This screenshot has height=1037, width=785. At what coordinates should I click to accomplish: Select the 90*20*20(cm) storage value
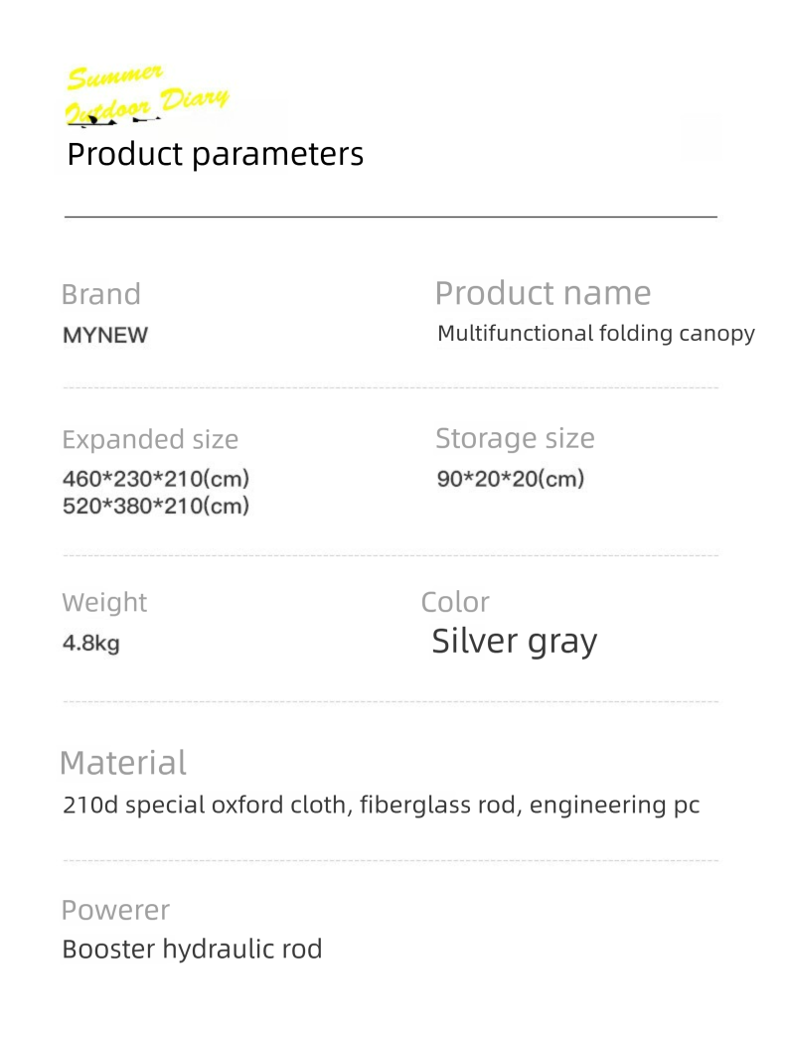[x=511, y=479]
